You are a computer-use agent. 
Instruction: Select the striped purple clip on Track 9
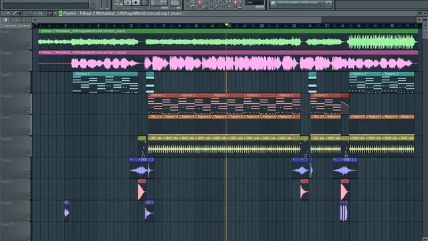[343, 211]
